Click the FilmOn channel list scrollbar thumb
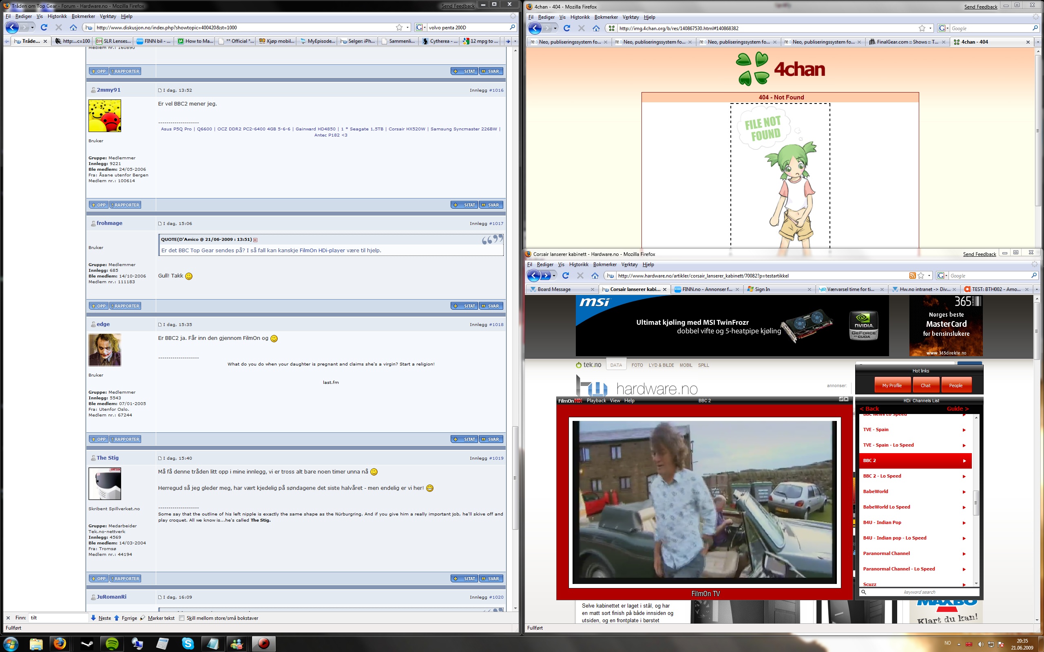1044x652 pixels. tap(976, 503)
